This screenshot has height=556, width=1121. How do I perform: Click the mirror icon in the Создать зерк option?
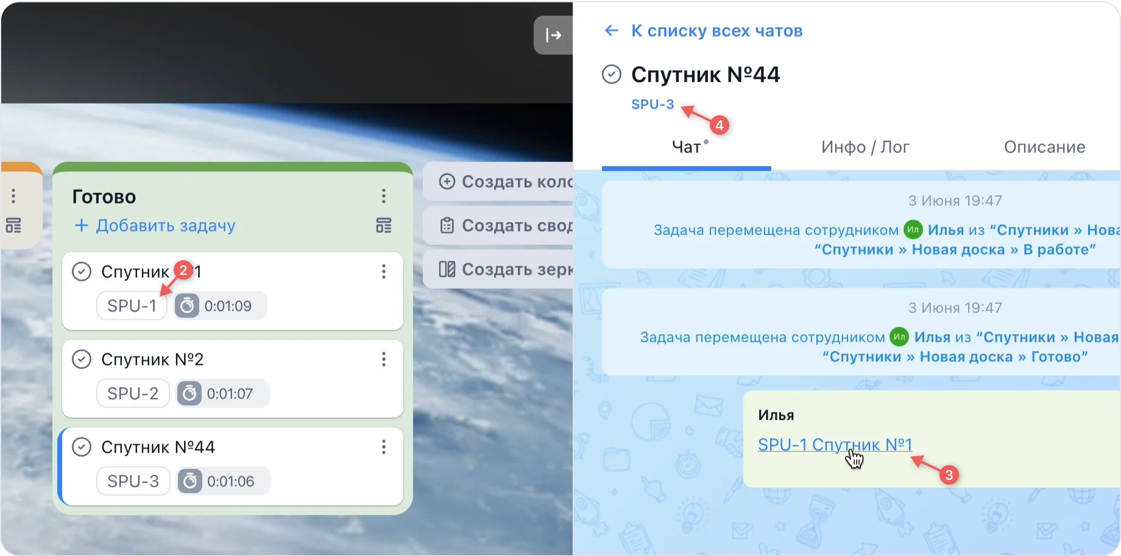pos(447,269)
